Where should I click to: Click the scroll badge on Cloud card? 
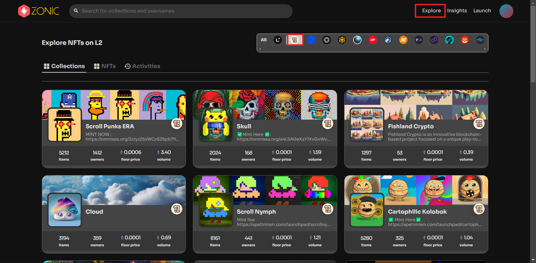pyautogui.click(x=177, y=209)
